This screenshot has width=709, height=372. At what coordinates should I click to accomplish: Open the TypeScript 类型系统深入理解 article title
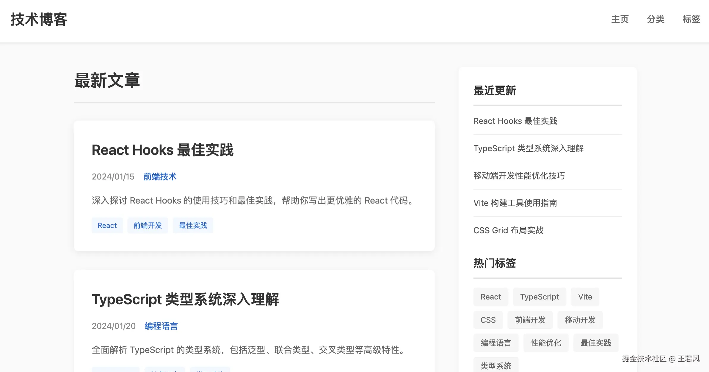click(185, 299)
